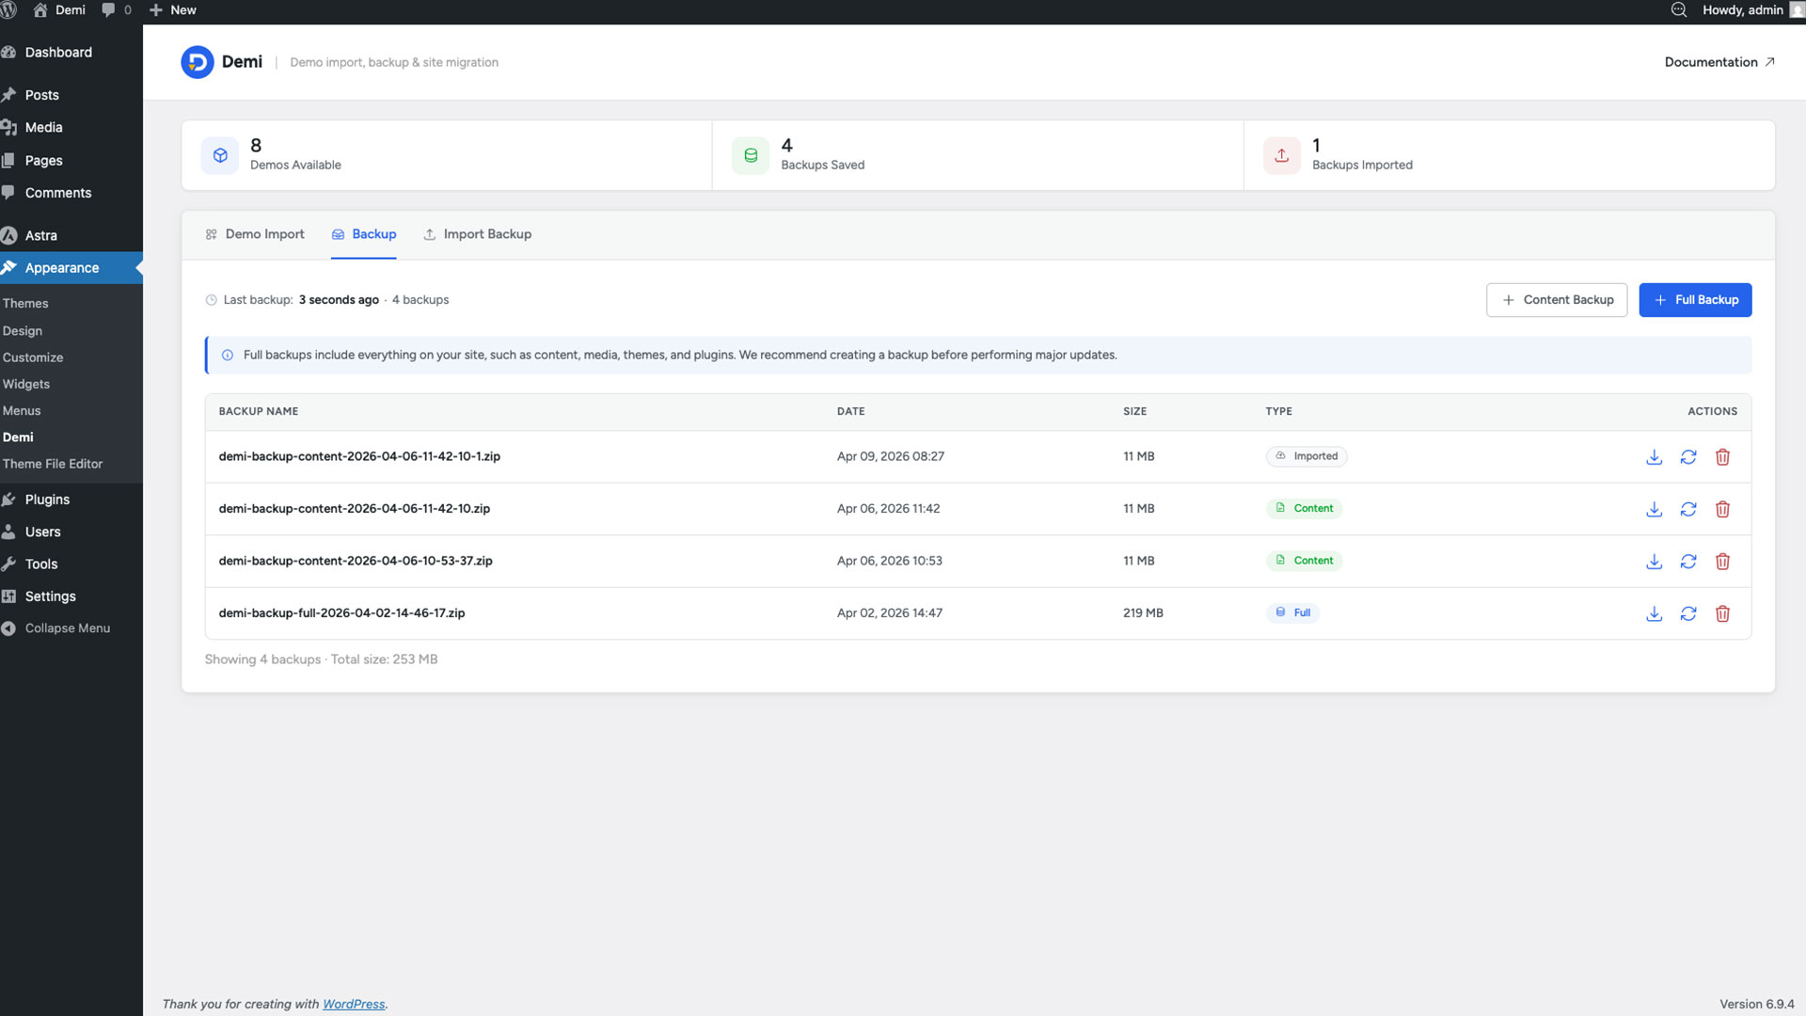Switch to the Demo Import tab
Screen dimensions: 1806x1016
tap(263, 234)
